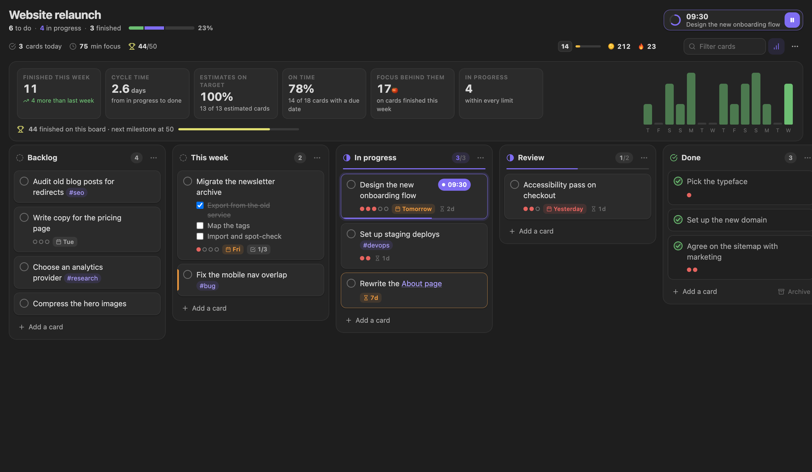The width and height of the screenshot is (812, 472).
Task: Check the Import and spot-check subtask
Action: click(x=200, y=236)
